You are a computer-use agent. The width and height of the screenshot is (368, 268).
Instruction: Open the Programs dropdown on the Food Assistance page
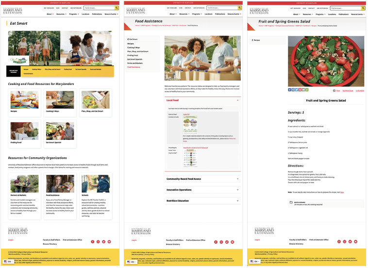198,14
